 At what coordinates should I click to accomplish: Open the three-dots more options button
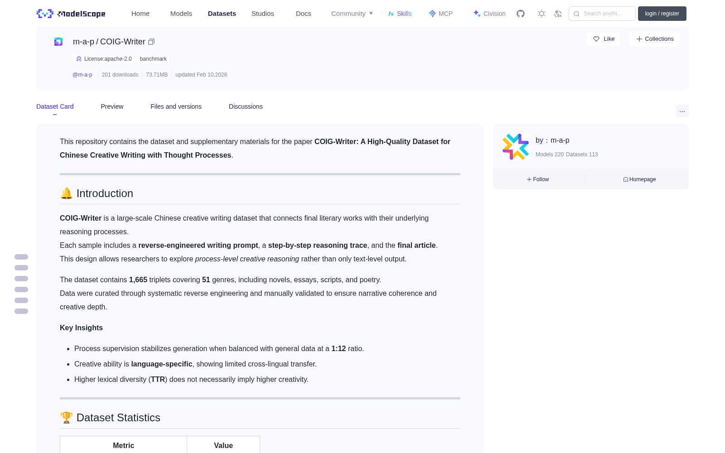[682, 111]
